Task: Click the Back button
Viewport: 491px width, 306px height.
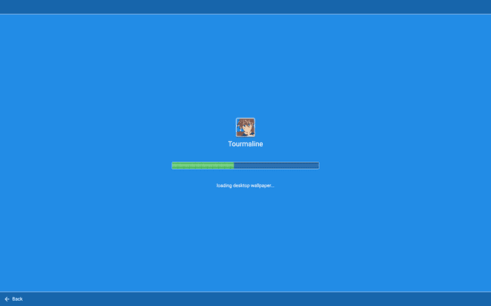Action: coord(14,299)
